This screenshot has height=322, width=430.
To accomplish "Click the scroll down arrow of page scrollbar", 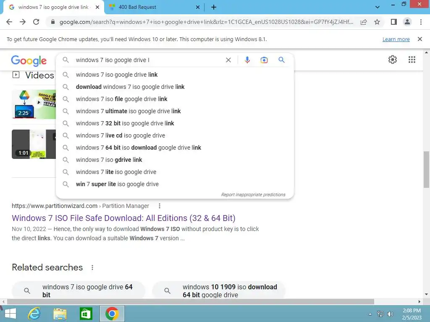I will 426,294.
